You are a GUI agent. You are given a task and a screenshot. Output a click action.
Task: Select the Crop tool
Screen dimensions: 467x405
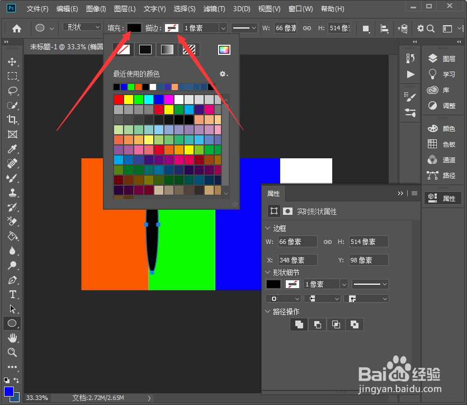12,120
